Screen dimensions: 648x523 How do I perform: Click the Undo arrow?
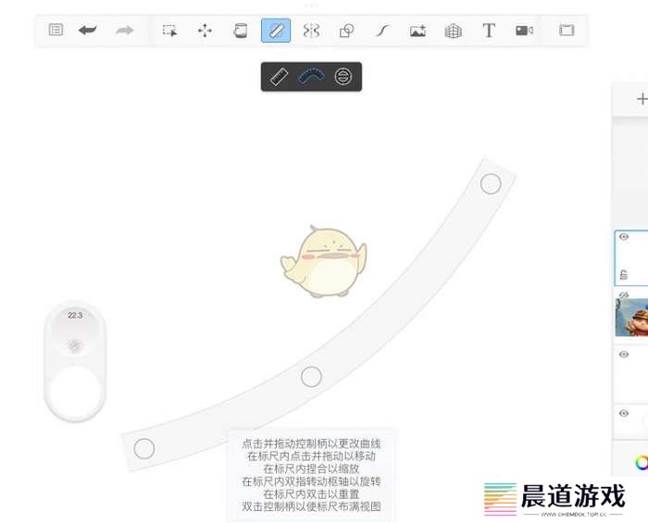pyautogui.click(x=88, y=31)
